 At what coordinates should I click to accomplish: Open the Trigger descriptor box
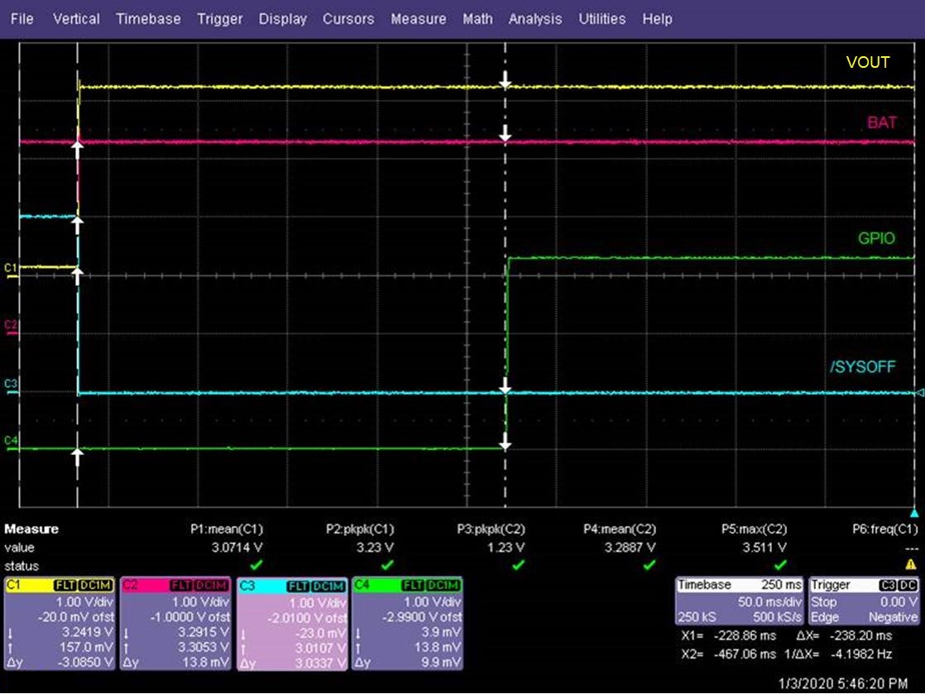tap(864, 601)
